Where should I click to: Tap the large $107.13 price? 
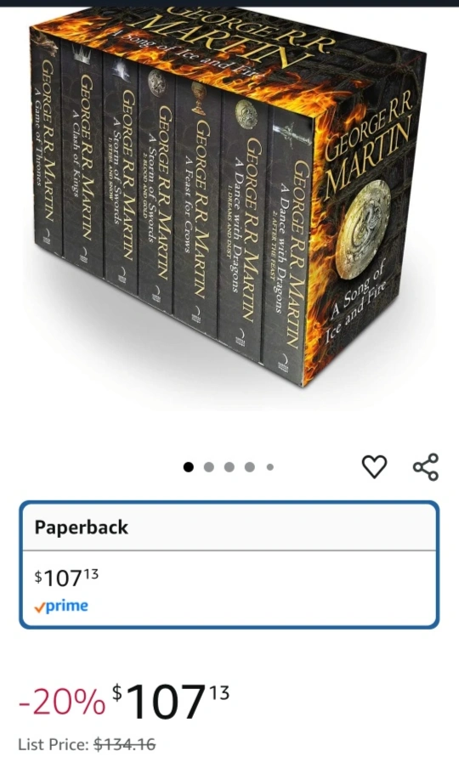[x=171, y=701]
